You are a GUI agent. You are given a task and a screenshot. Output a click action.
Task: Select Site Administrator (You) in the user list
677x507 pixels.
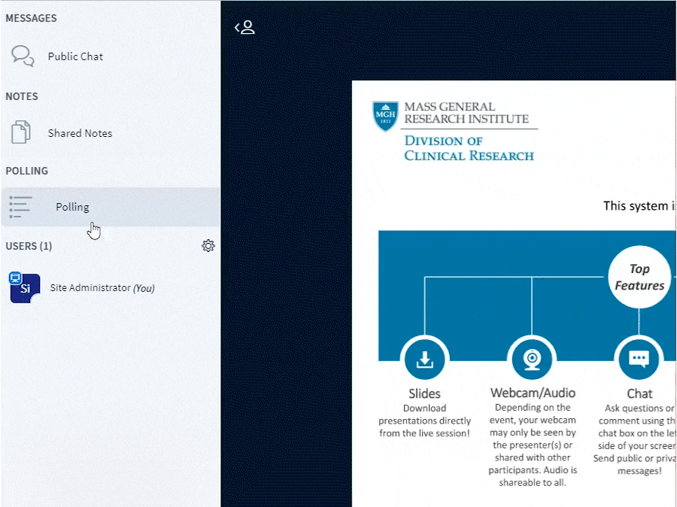click(x=102, y=288)
